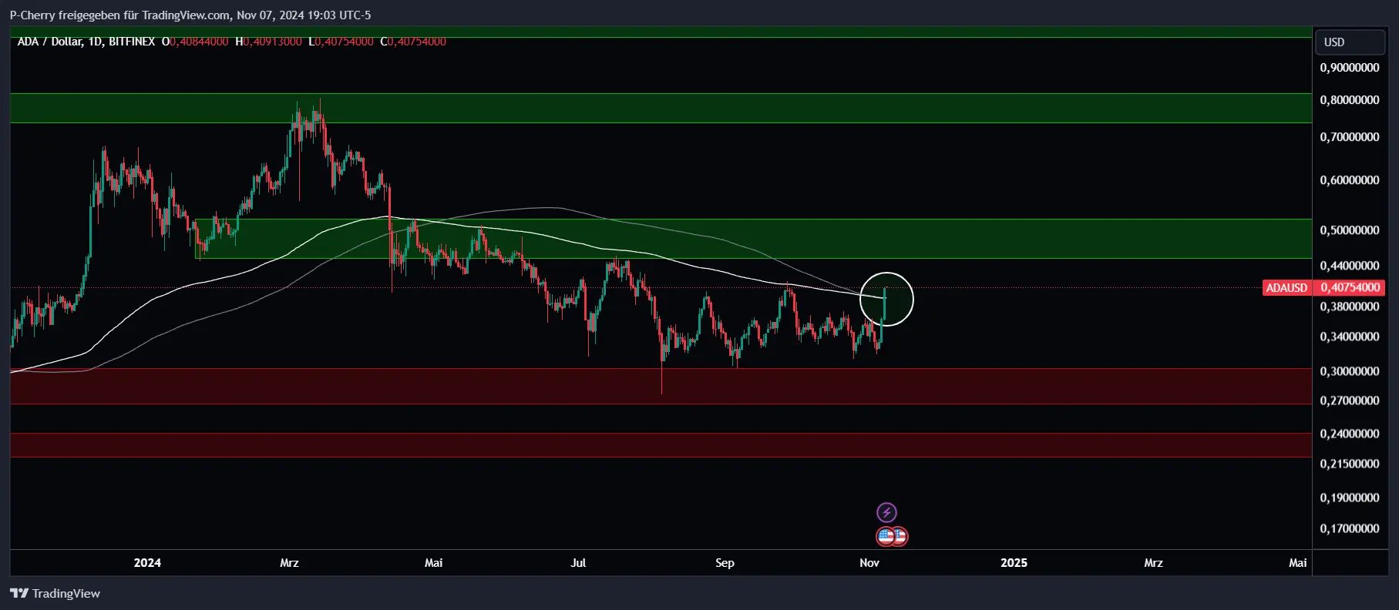The image size is (1399, 610).
Task: Click the 0,30000000 price axis label
Action: coord(1350,371)
